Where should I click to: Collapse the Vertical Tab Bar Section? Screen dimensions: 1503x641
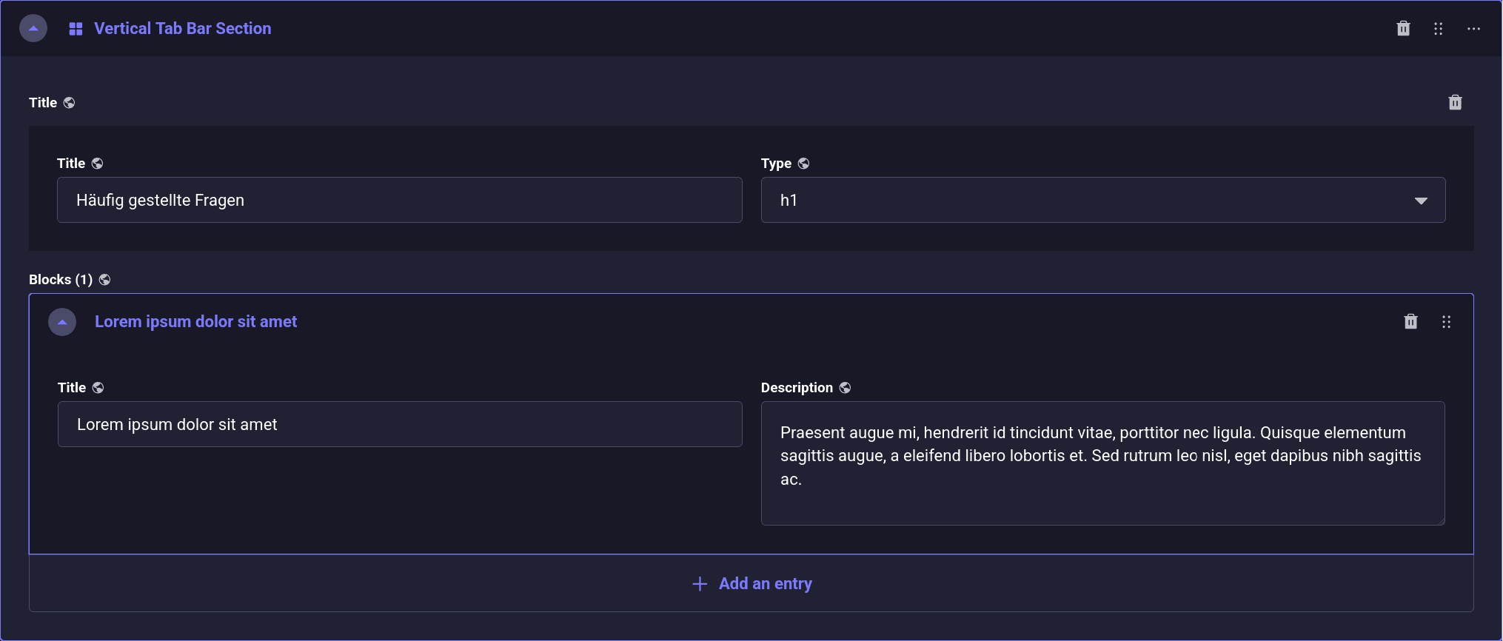33,29
